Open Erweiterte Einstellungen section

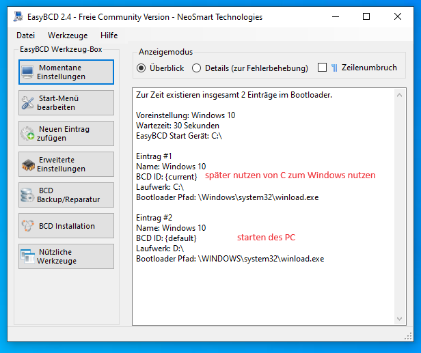tap(66, 164)
